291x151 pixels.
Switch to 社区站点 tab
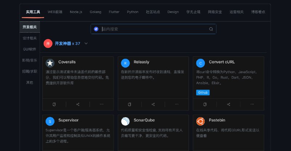(153, 12)
